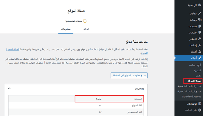The height and width of the screenshot is (116, 203).
Task: Click the dashboard icon next to الرئيسية
Action: pyautogui.click(x=200, y=5)
